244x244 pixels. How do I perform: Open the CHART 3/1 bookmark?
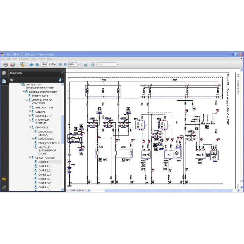pos(45,179)
